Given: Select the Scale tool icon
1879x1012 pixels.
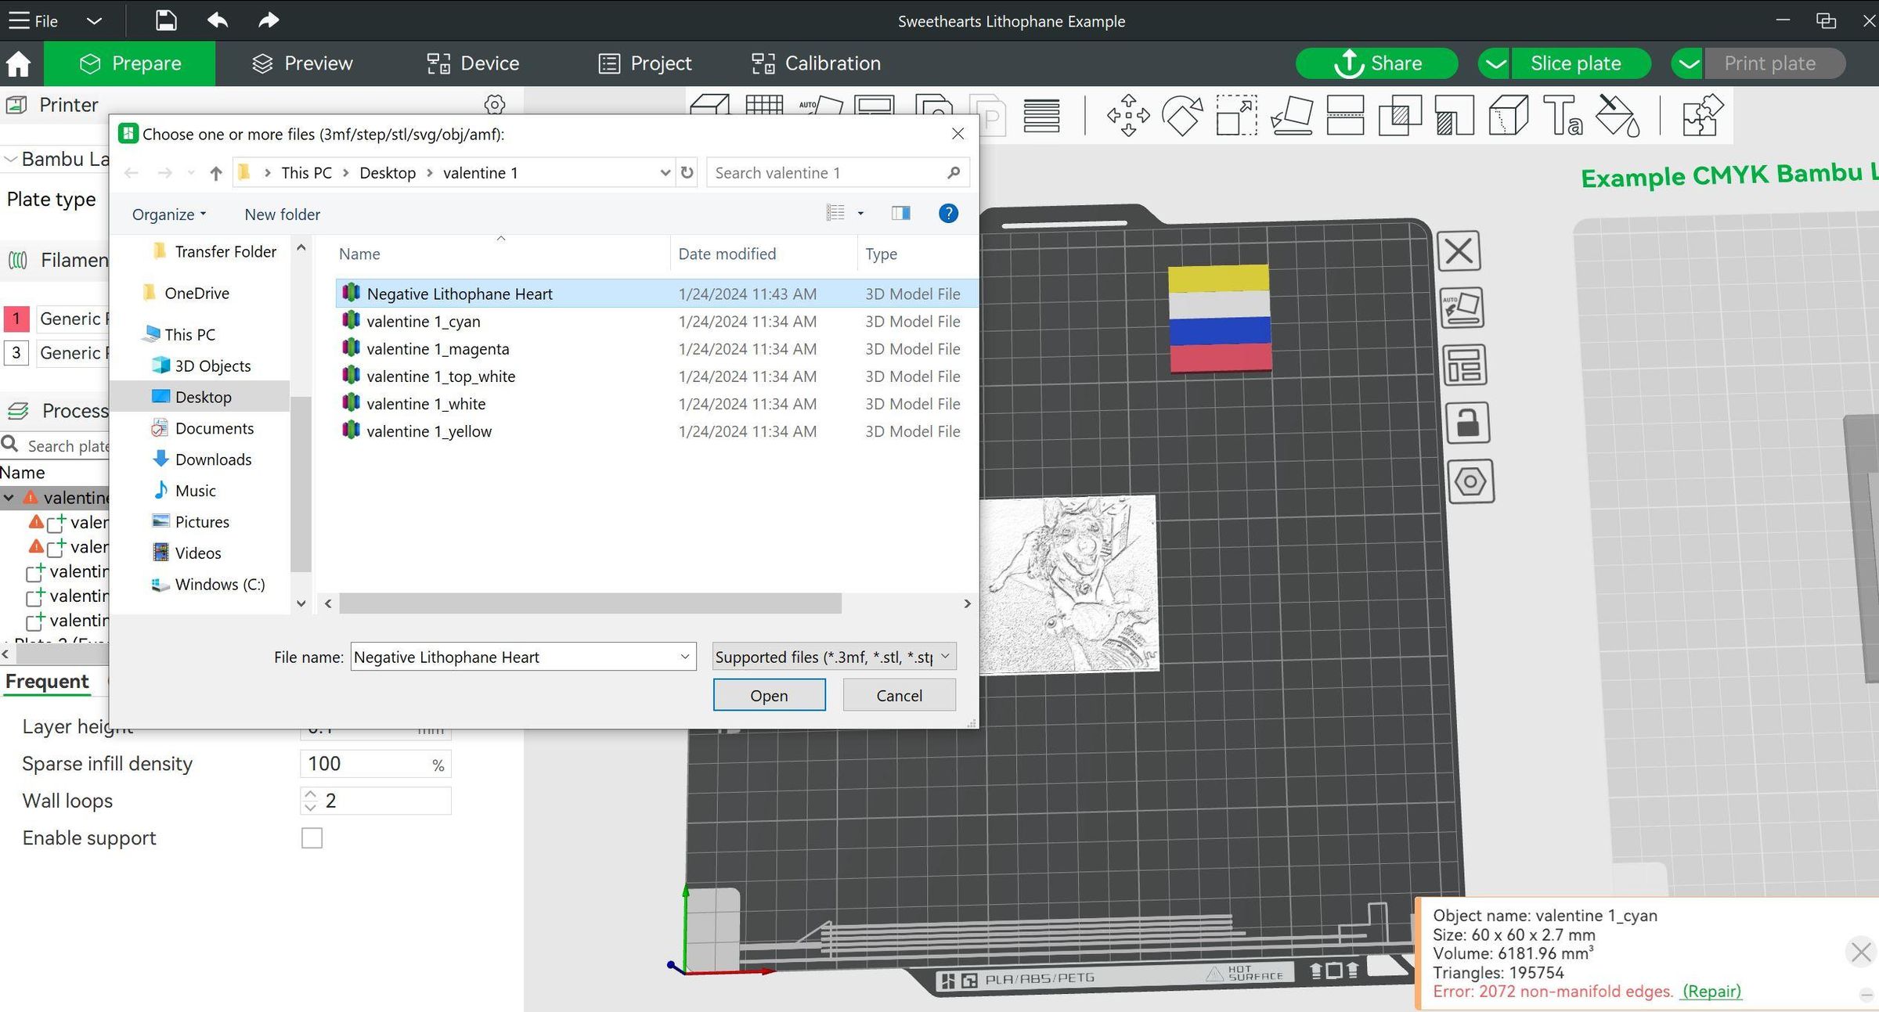Looking at the screenshot, I should click(x=1236, y=116).
